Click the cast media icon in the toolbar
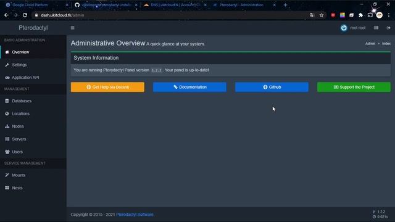The height and width of the screenshot is (222, 395). pos(370,15)
